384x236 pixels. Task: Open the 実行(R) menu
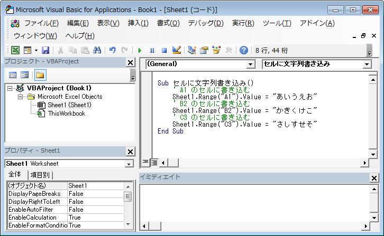coord(243,23)
